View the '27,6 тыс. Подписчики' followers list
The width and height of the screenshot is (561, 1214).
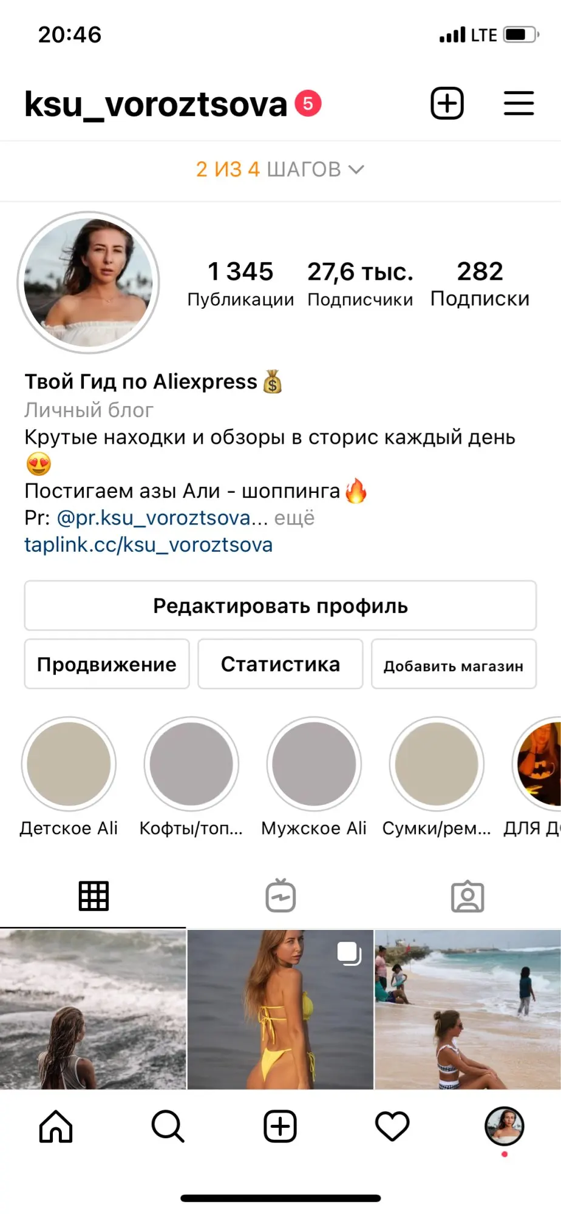point(360,284)
